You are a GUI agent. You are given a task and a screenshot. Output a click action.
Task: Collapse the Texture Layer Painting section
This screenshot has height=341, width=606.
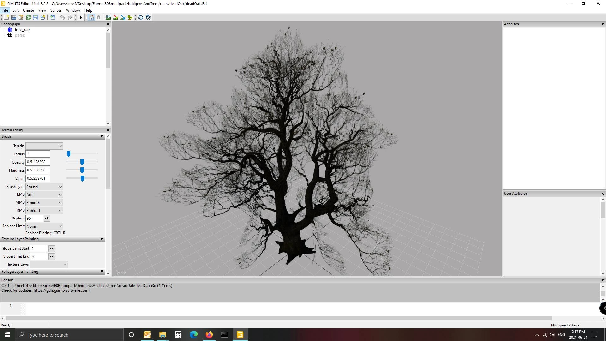tap(102, 239)
